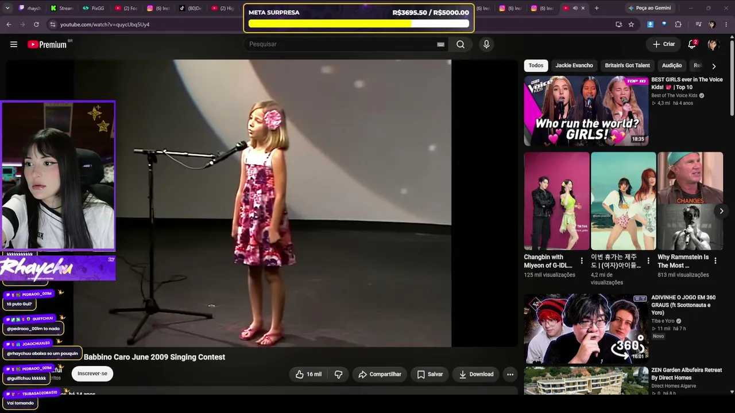The height and width of the screenshot is (413, 735).
Task: Open options for Why Rammstein short
Action: coord(715,261)
